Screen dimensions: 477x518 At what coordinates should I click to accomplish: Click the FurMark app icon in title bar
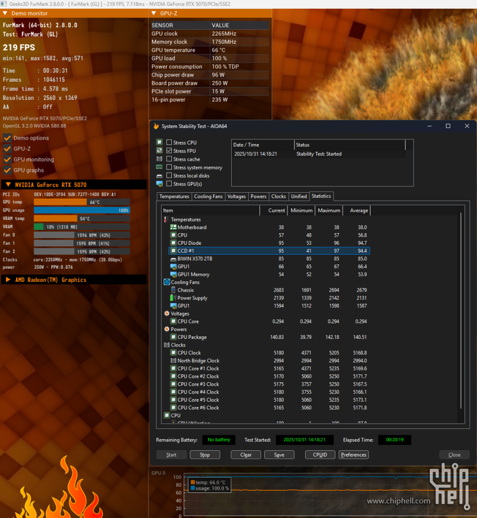[x=3, y=4]
